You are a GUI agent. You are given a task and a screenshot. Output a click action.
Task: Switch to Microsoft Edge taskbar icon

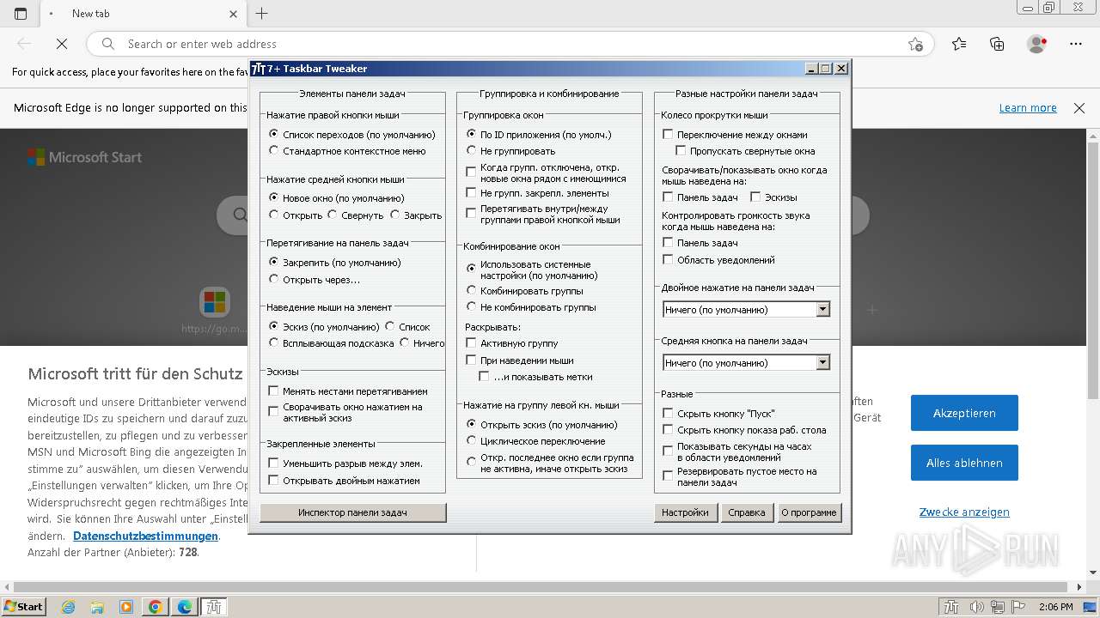click(x=185, y=607)
